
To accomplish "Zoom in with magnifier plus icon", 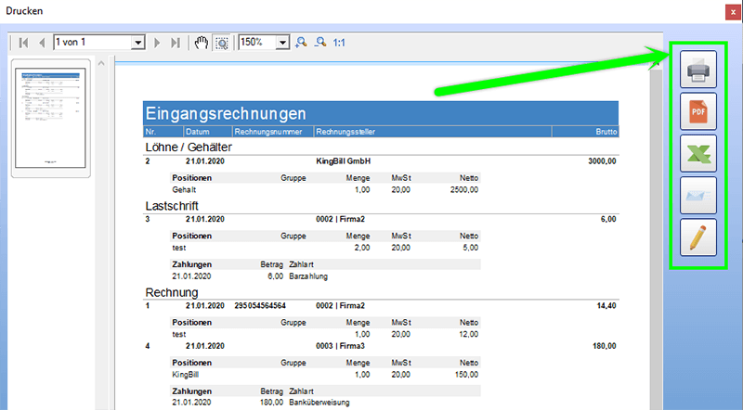I will pyautogui.click(x=301, y=43).
